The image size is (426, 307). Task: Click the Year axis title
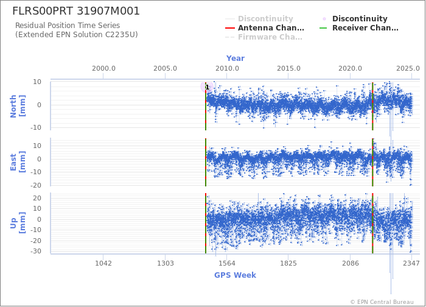click(x=236, y=58)
